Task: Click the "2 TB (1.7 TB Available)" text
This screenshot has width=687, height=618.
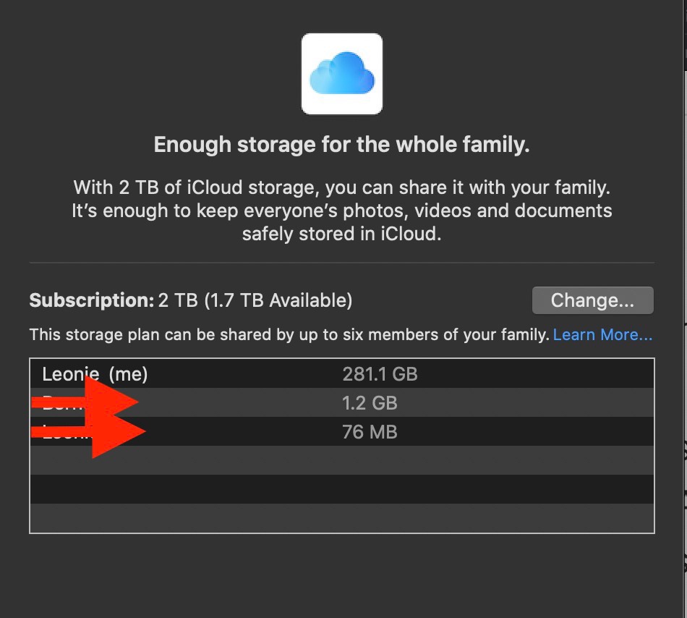Action: [x=255, y=300]
